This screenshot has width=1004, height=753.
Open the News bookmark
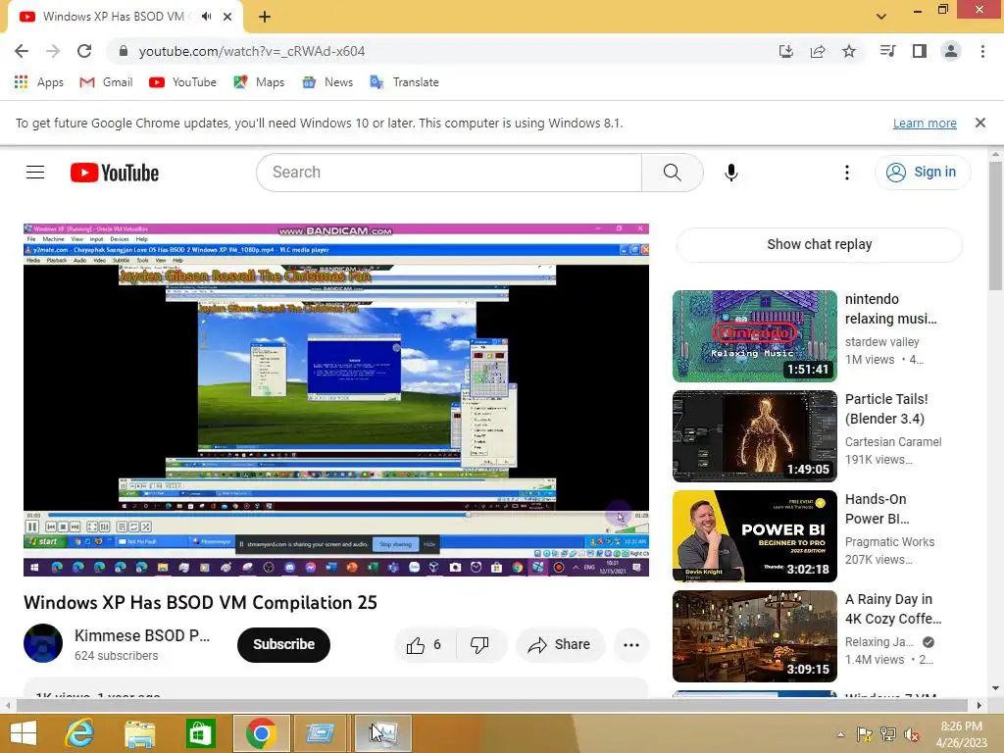pos(327,82)
